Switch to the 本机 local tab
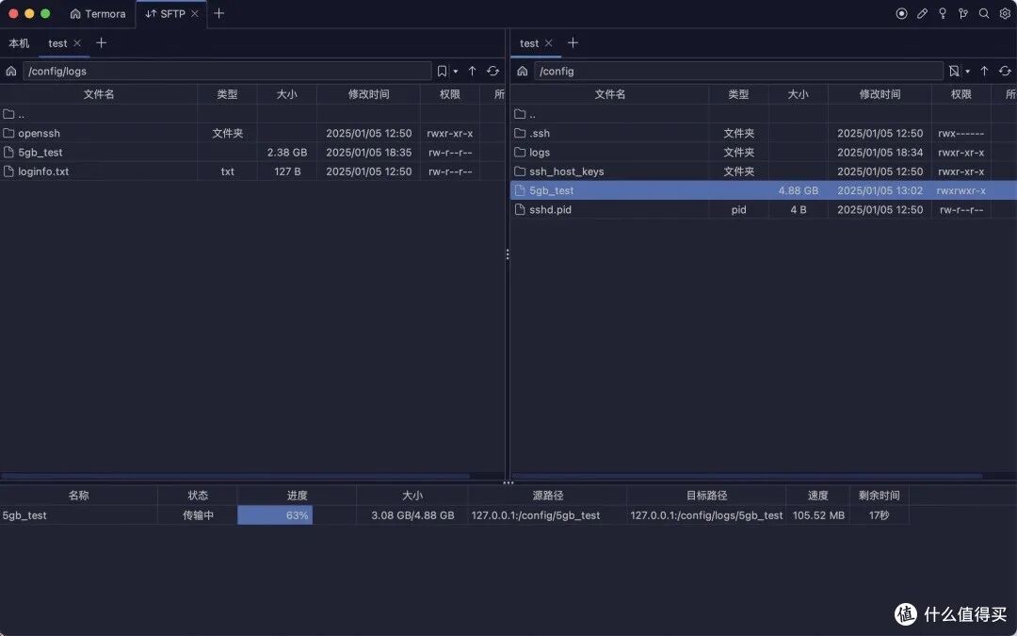 pos(18,42)
